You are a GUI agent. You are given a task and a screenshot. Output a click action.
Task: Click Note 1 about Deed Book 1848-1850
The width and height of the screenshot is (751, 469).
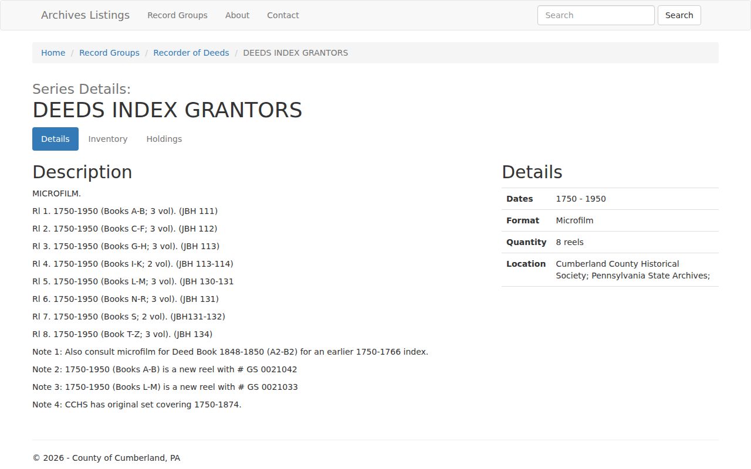point(230,352)
